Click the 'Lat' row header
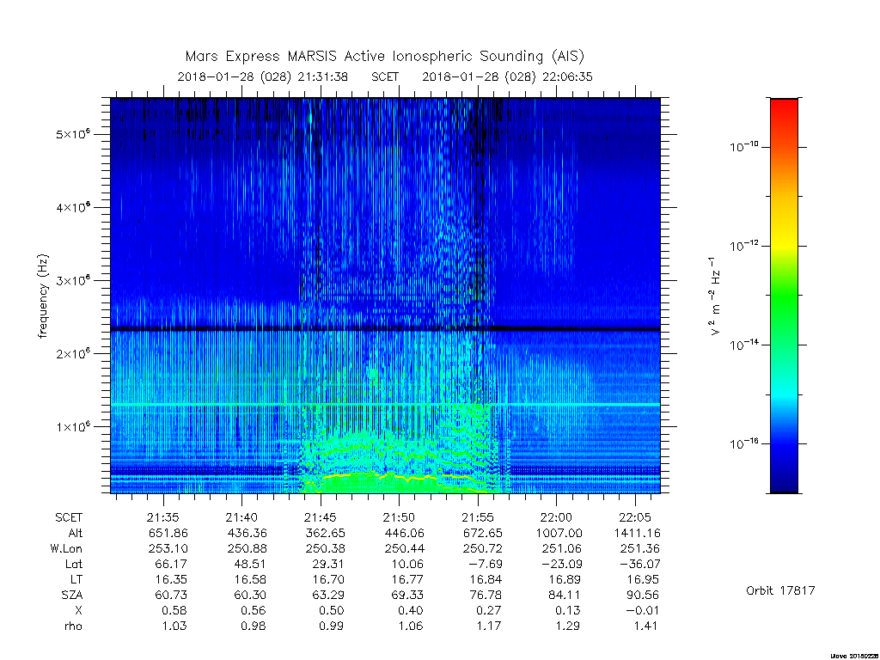This screenshot has width=880, height=660. (74, 564)
